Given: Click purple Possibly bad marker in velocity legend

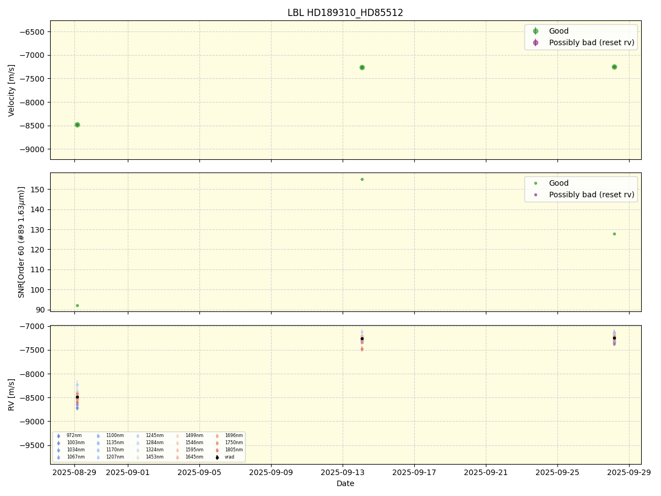Looking at the screenshot, I should tap(535, 42).
